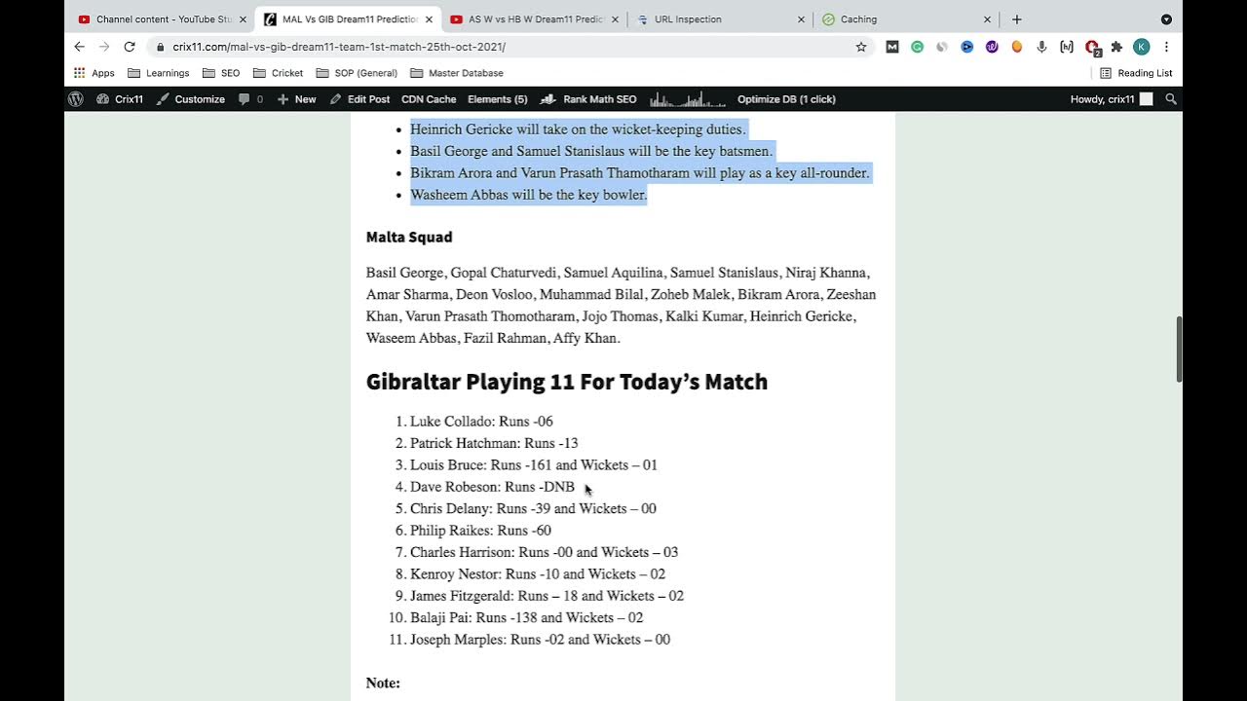Click the page vertical scrollbar
Viewport: 1247px width, 701px height.
pos(1177,350)
